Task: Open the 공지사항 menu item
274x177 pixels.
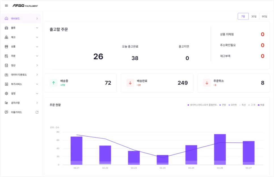Action: pos(21,103)
